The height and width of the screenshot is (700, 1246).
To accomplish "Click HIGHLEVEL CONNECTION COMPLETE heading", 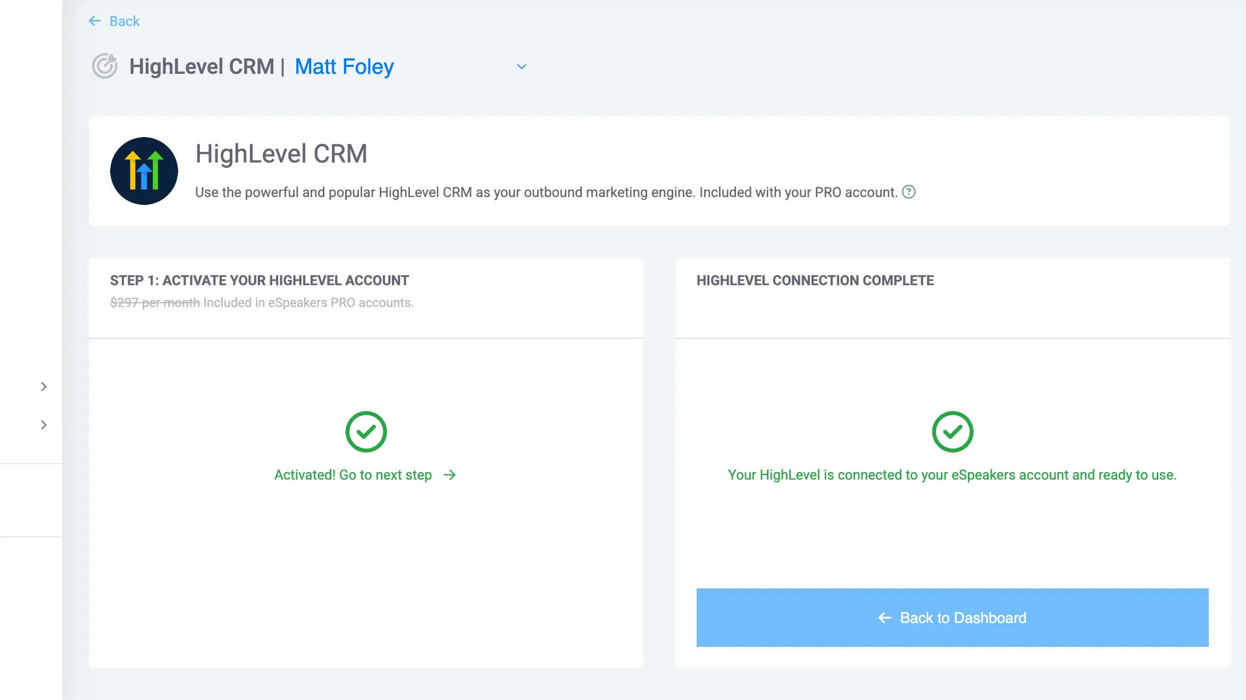I will (x=815, y=280).
